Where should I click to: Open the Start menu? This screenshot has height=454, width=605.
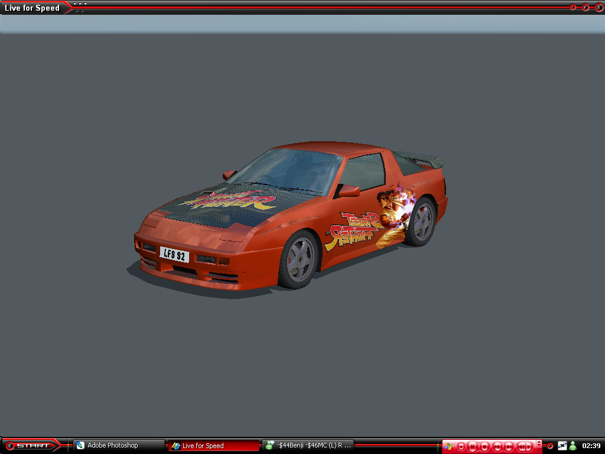[31, 446]
